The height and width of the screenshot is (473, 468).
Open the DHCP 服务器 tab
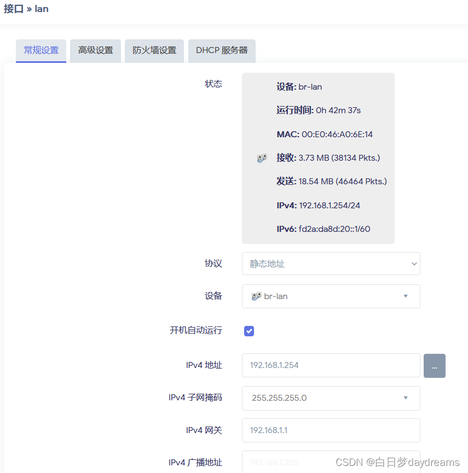tap(222, 50)
